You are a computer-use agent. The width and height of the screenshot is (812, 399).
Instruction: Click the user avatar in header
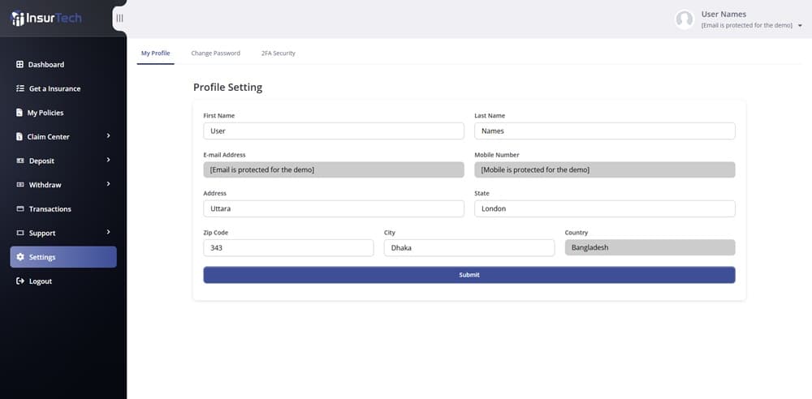685,19
